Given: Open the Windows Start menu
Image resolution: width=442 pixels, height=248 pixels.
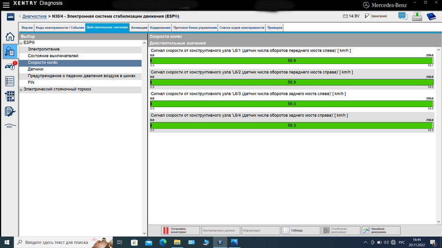Looking at the screenshot, I should pyautogui.click(x=7, y=242).
